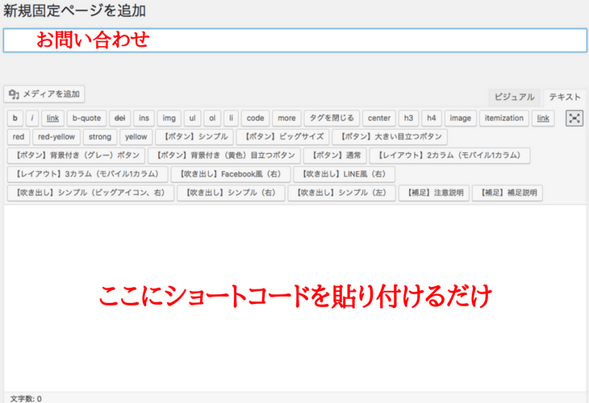The width and height of the screenshot is (589, 403).
Task: Insert 【吹き出し】シンプル（左） balloon
Action: tap(342, 193)
